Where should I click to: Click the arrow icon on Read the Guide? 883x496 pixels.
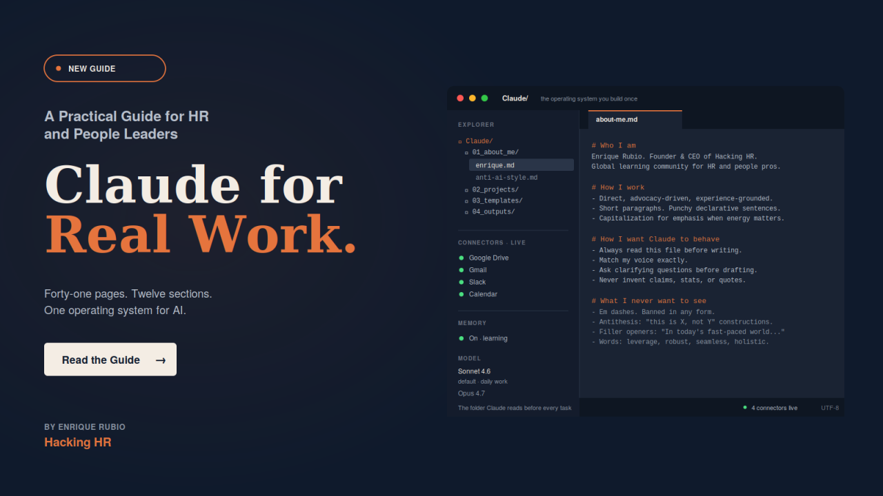click(x=161, y=360)
